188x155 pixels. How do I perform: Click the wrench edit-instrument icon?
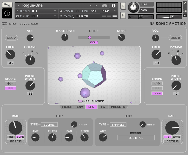pos(7,5)
